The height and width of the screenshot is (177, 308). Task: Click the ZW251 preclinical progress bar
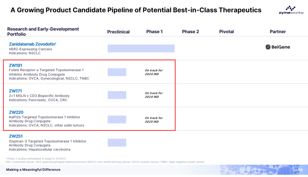point(117,143)
